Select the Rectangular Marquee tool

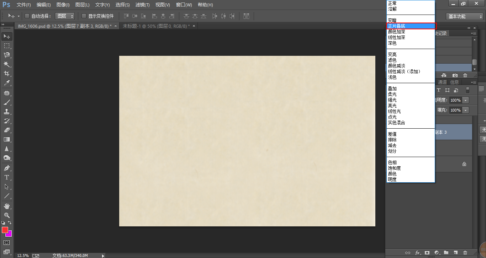(7, 46)
